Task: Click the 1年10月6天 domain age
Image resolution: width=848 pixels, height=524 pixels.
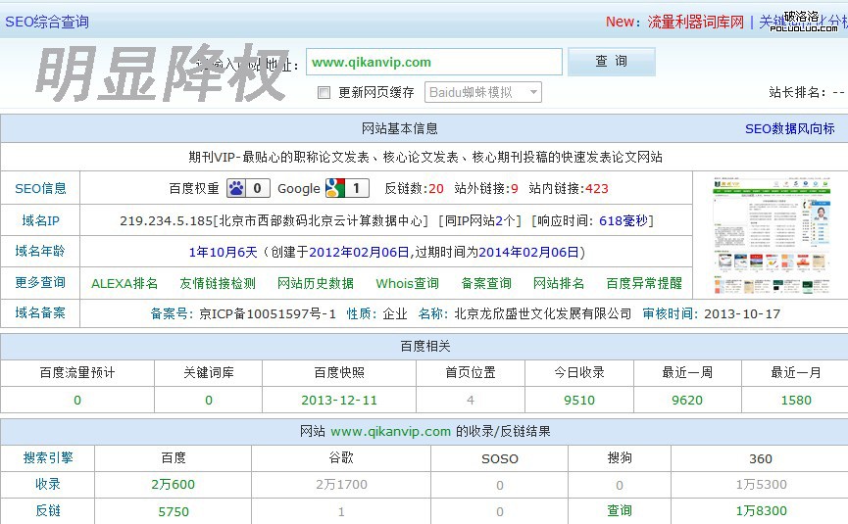Action: [x=223, y=252]
